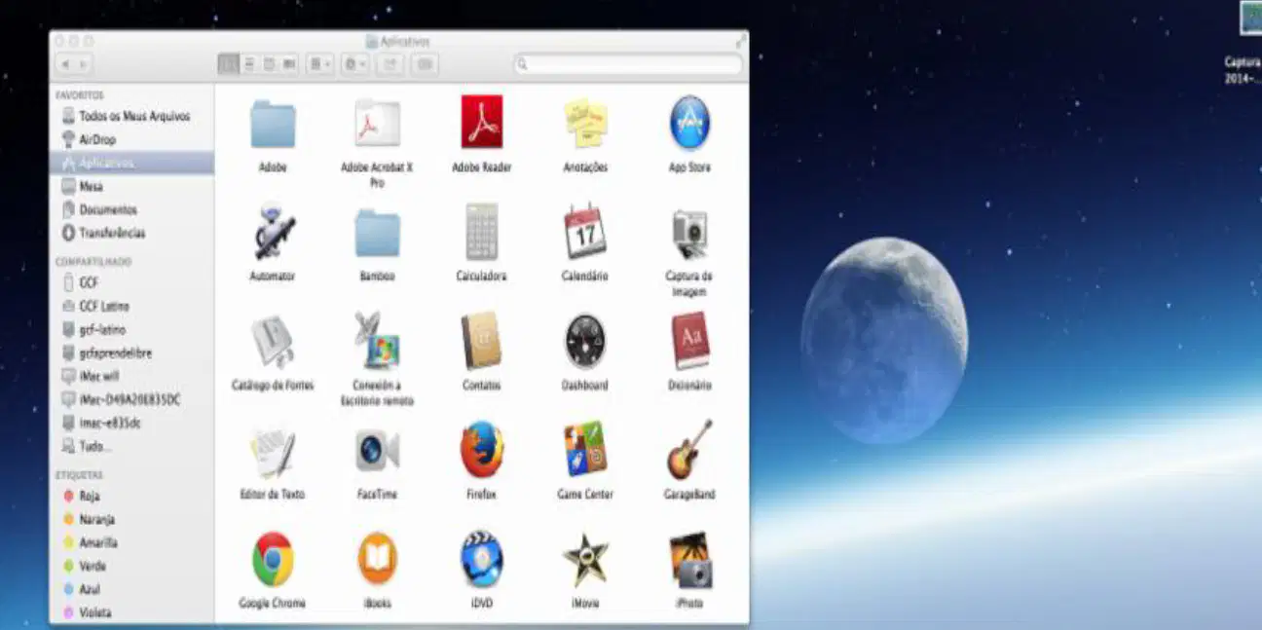Switch to icon view mode
The image size is (1262, 630).
click(228, 64)
